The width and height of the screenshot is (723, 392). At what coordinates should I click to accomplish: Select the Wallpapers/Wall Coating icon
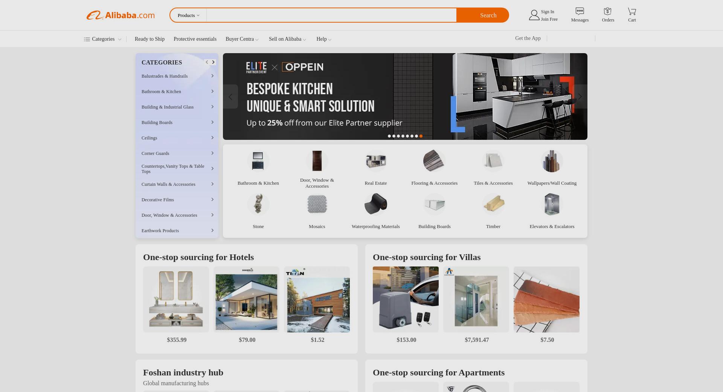[x=552, y=161]
